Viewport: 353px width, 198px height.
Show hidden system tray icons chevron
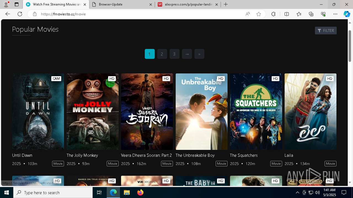pyautogui.click(x=297, y=193)
